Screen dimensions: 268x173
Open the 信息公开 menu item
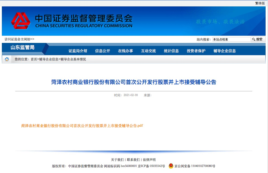[103, 51]
